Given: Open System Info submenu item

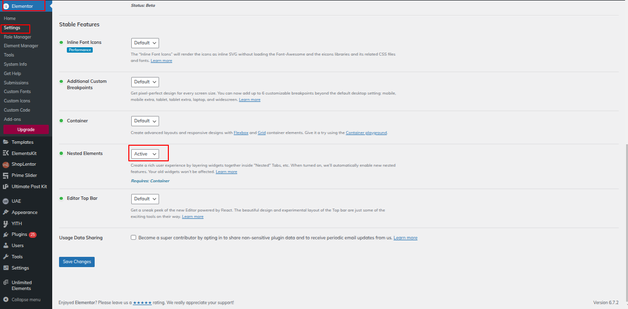Looking at the screenshot, I should coord(15,64).
